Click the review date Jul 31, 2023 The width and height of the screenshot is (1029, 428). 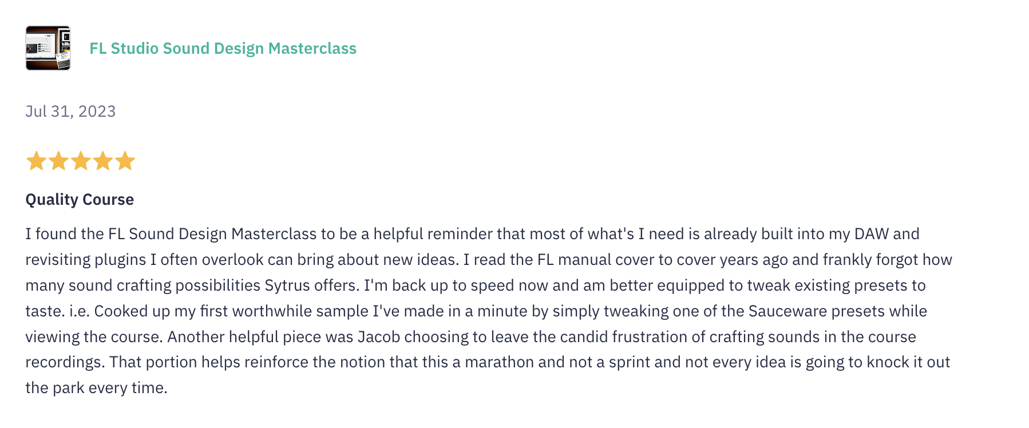point(70,111)
